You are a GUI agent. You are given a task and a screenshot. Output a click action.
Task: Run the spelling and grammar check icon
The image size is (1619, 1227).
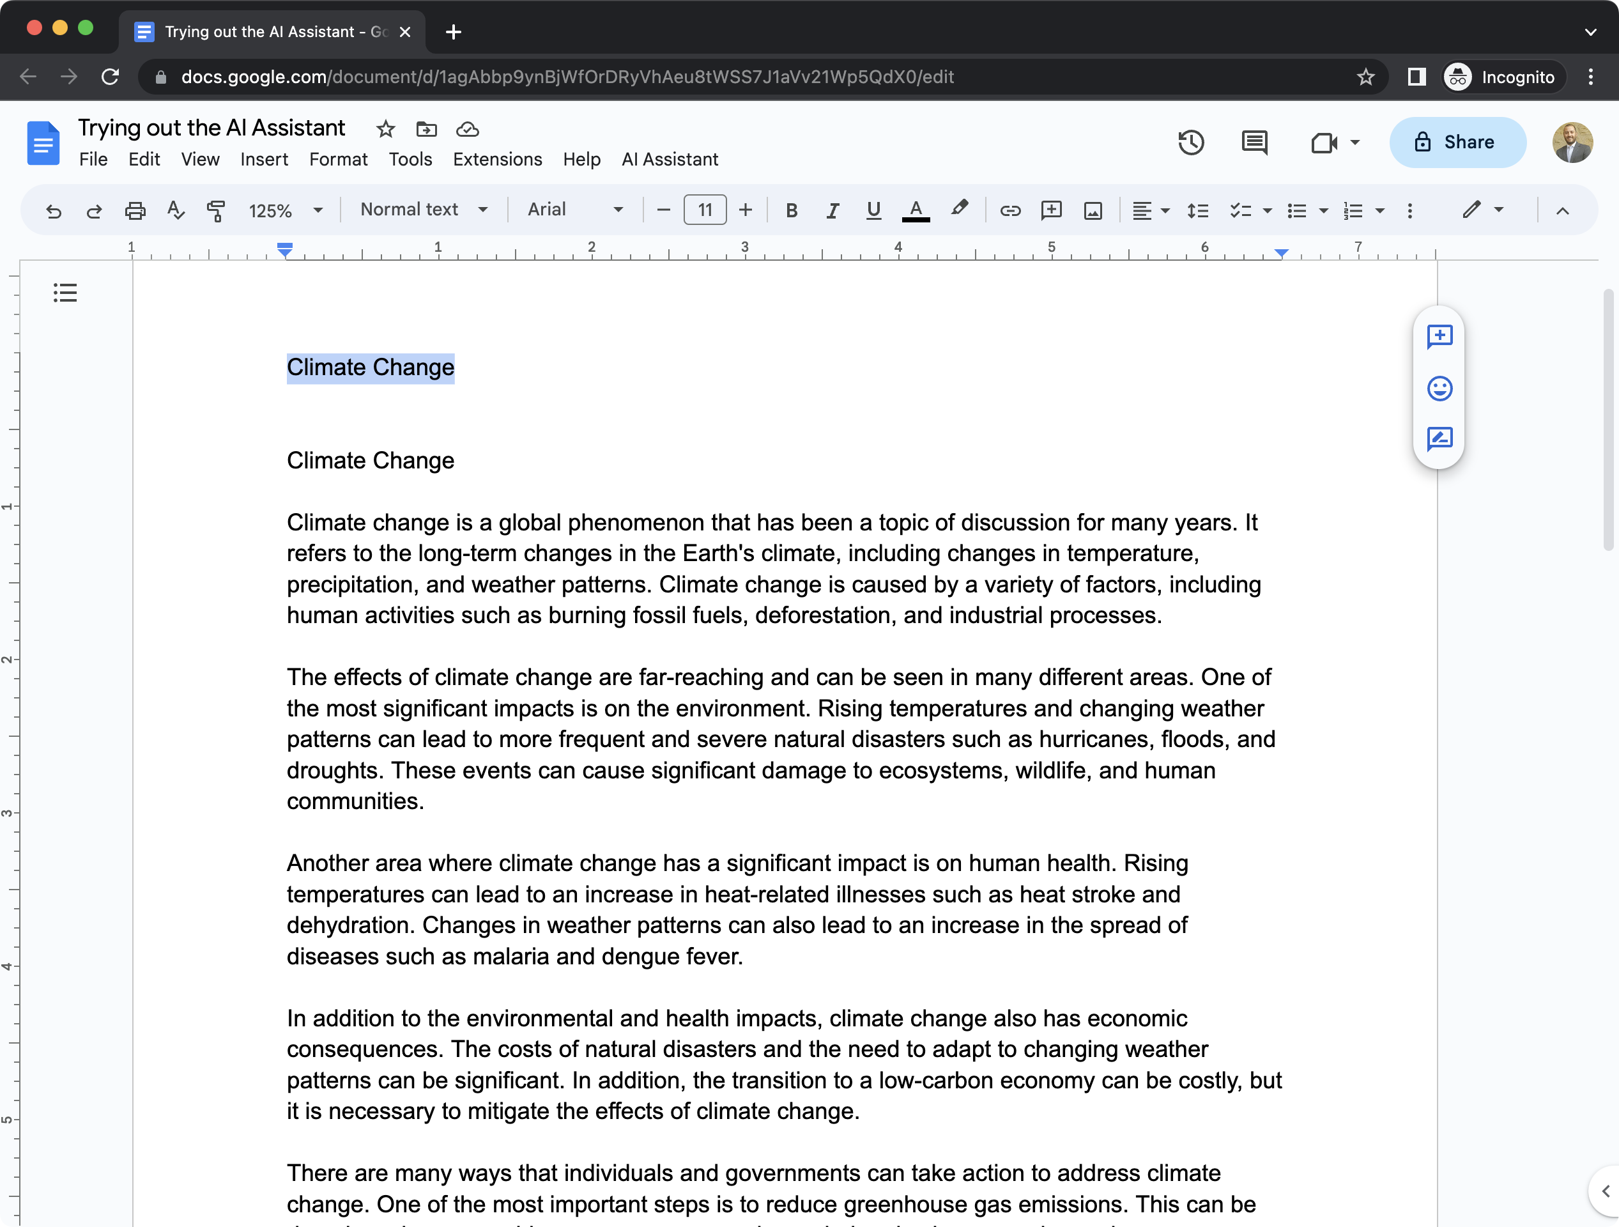pyautogui.click(x=176, y=211)
